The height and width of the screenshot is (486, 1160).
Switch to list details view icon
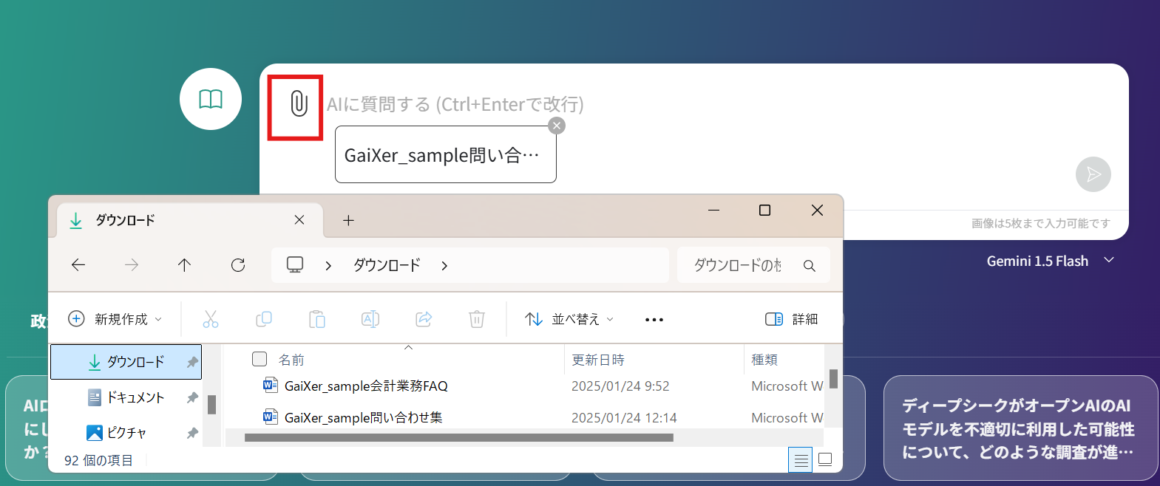(801, 459)
